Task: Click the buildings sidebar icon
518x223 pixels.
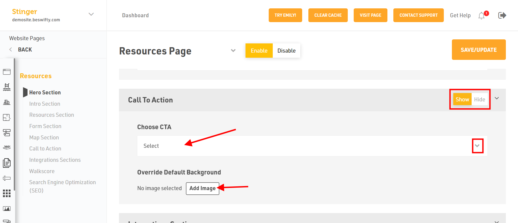Action: (x=7, y=102)
